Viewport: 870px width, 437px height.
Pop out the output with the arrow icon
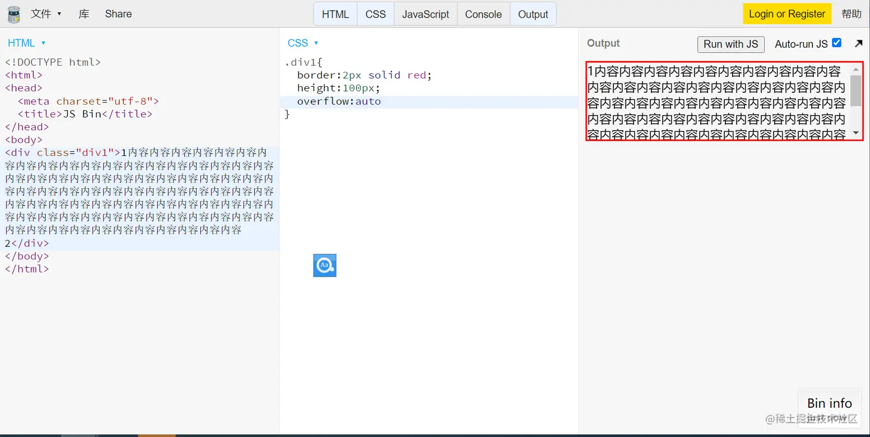pyautogui.click(x=858, y=44)
